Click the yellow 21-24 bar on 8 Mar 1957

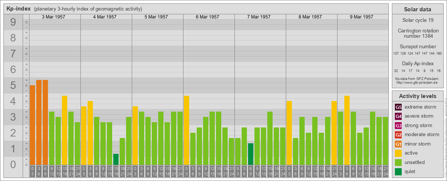click(x=334, y=133)
